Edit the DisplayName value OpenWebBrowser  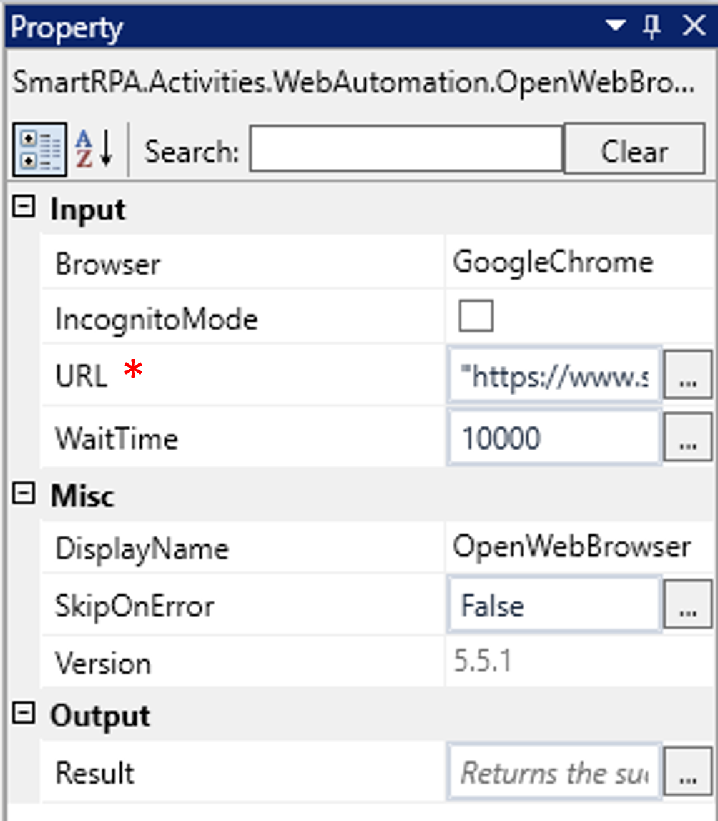click(x=572, y=547)
